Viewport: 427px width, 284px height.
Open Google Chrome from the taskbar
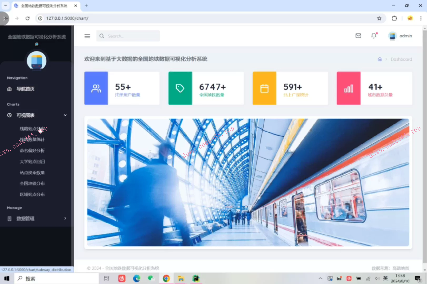[166, 278]
